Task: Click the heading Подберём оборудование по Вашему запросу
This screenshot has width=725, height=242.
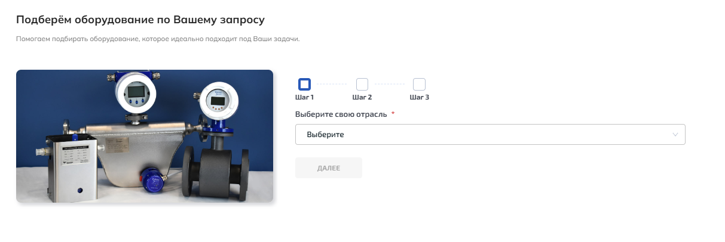Action: [x=140, y=20]
